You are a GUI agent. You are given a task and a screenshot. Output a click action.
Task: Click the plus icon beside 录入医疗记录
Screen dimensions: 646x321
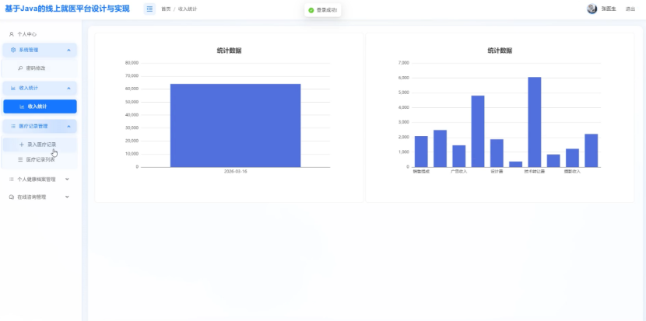tap(22, 145)
